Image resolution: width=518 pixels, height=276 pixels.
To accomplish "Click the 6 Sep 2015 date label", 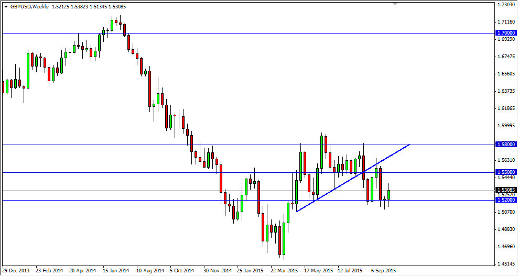I will [x=384, y=270].
